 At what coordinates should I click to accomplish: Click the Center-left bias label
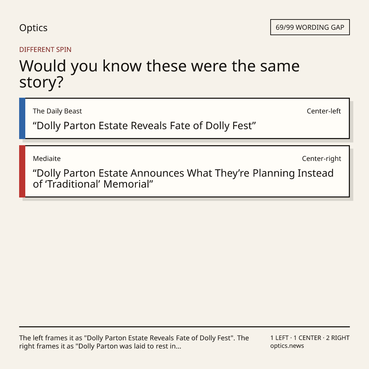point(324,111)
